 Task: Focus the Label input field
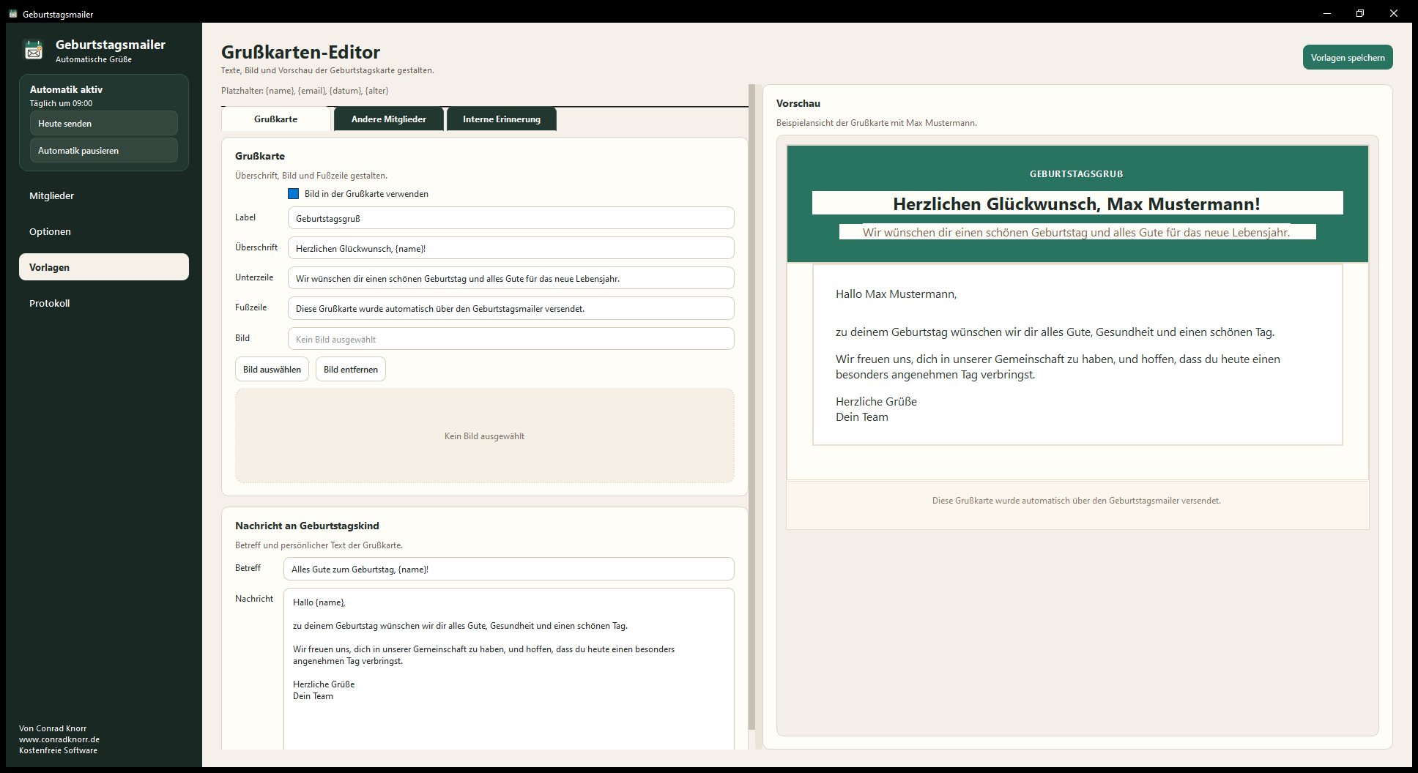(x=511, y=218)
